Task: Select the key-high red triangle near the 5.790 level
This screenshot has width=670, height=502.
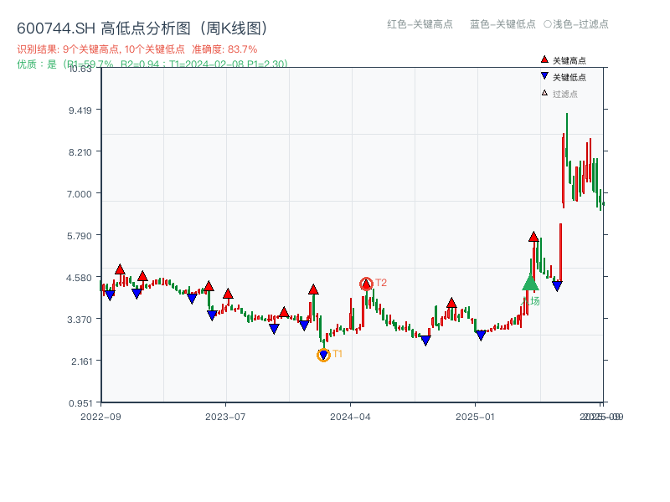Action: coord(533,238)
